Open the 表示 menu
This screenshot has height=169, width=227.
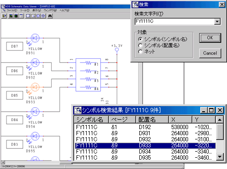[x=37, y=10]
